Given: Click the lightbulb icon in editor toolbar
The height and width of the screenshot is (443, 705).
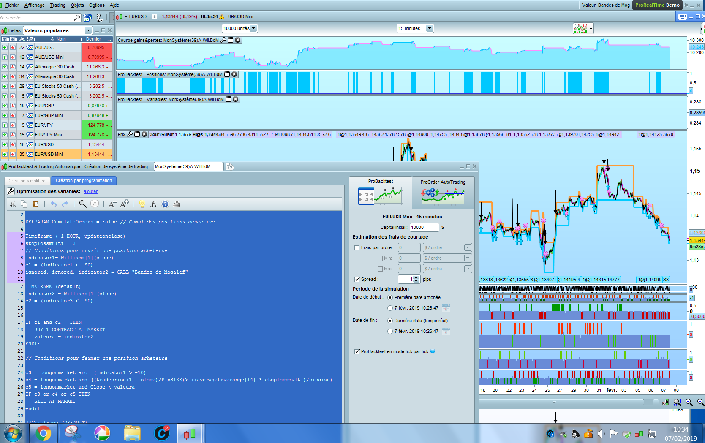Looking at the screenshot, I should click(x=142, y=204).
